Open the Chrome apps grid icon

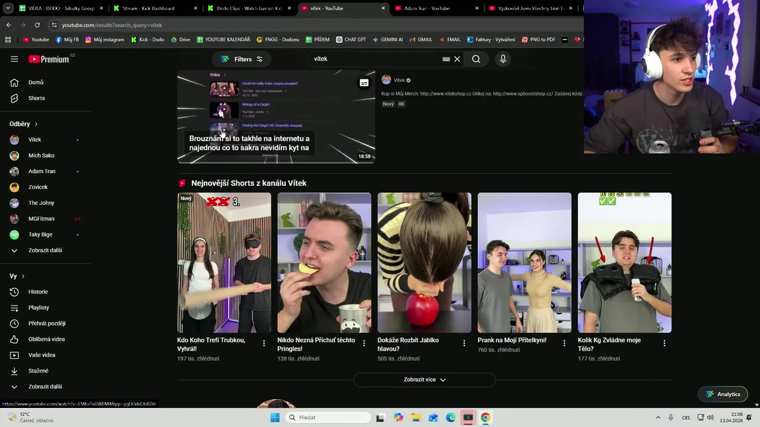[8, 40]
